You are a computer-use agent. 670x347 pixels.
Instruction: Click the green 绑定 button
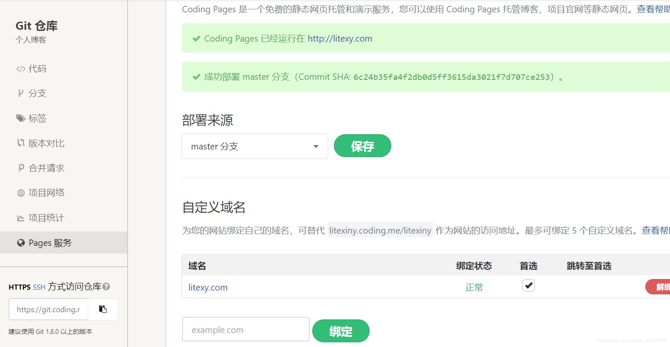pyautogui.click(x=341, y=331)
